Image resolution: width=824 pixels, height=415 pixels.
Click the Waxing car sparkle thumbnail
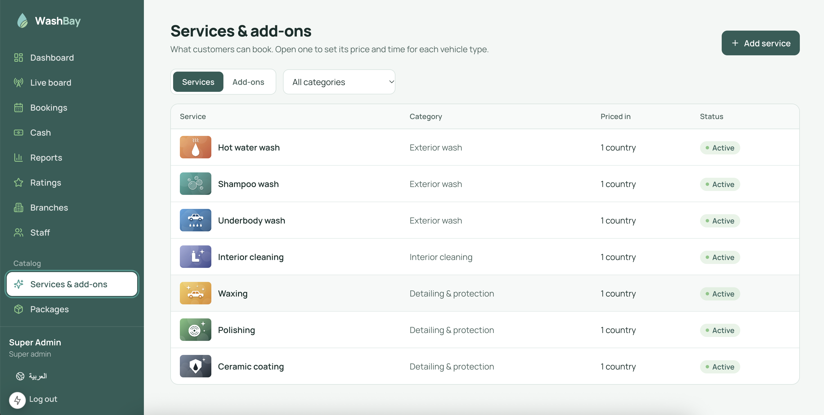pyautogui.click(x=195, y=293)
